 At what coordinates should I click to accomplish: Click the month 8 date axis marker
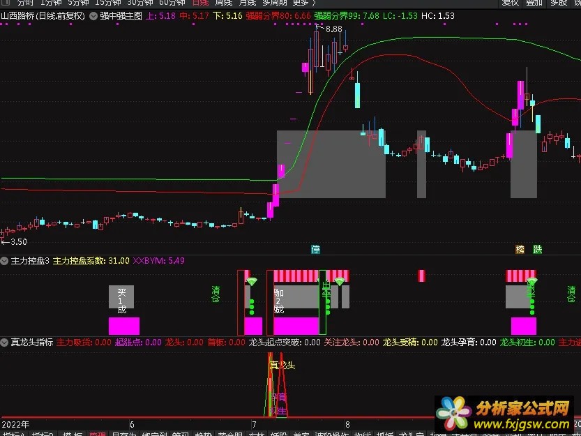click(347, 425)
